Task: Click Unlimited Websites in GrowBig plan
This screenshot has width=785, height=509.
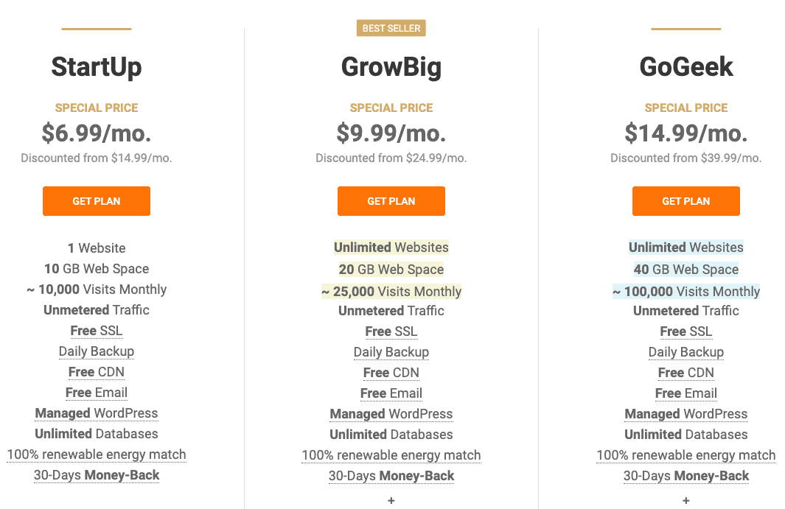Action: pos(391,248)
